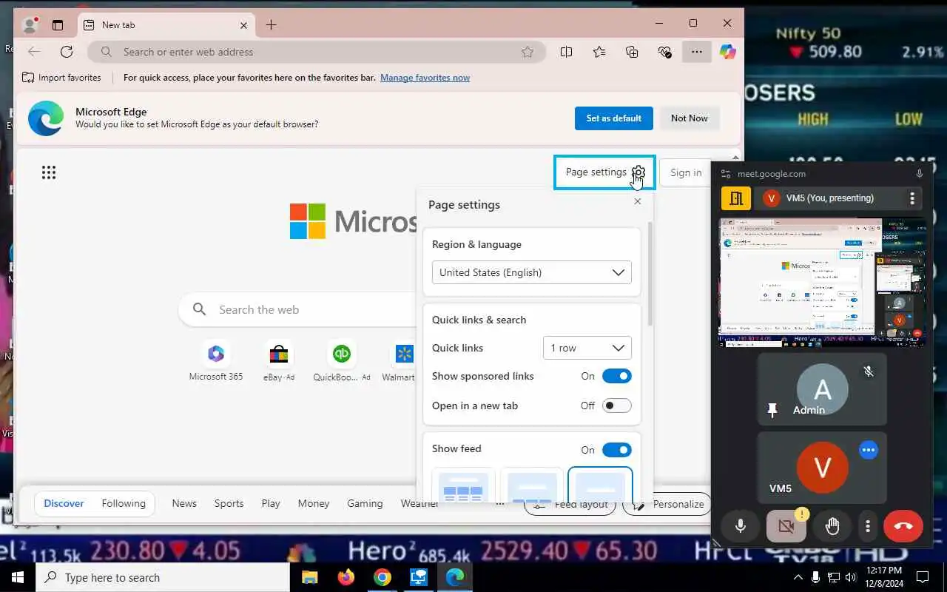Open Browser essentials heart icon

click(x=664, y=52)
